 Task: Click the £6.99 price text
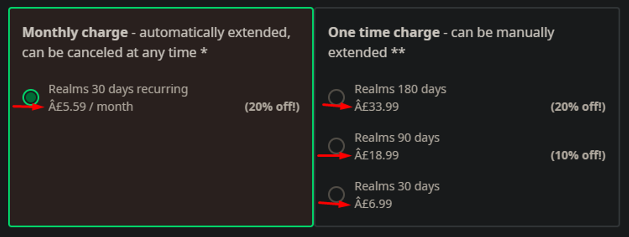(373, 204)
